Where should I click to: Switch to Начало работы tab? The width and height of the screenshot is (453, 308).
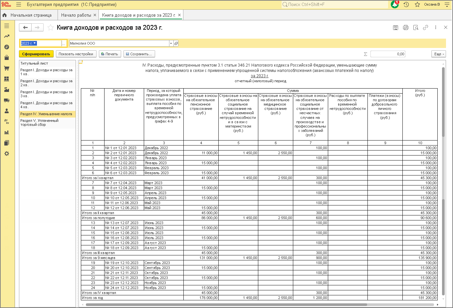tap(76, 15)
